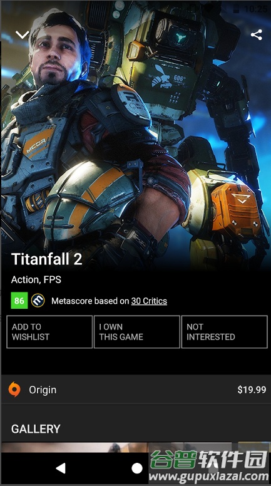Tap the Titanfall 2 cover artwork
Screen dimensions: 271x486
(135, 133)
